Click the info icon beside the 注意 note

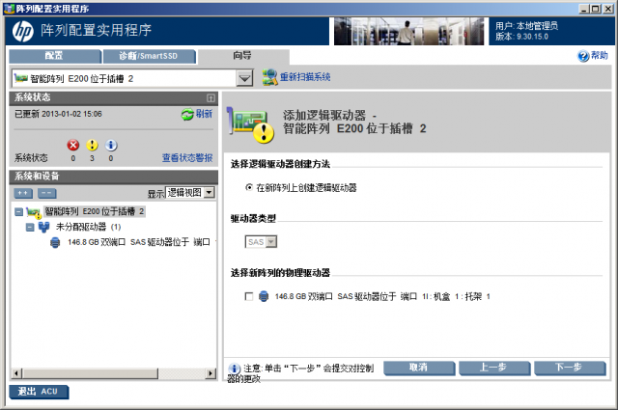point(234,369)
